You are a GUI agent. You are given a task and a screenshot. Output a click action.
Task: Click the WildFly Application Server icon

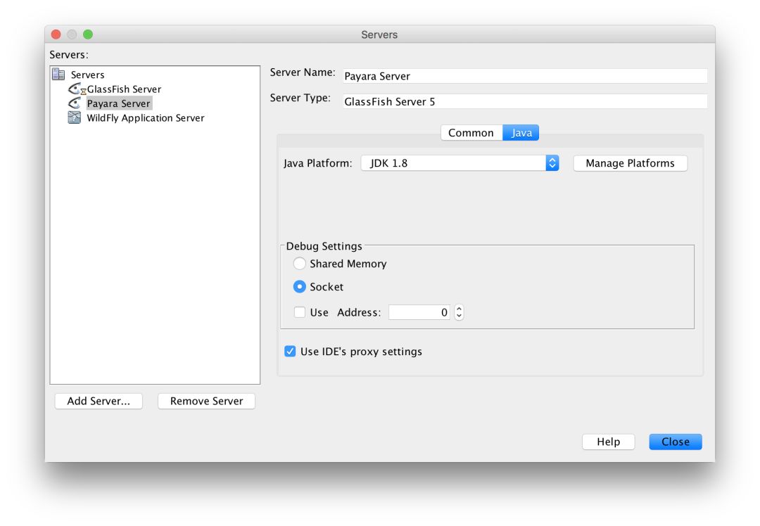coord(74,118)
